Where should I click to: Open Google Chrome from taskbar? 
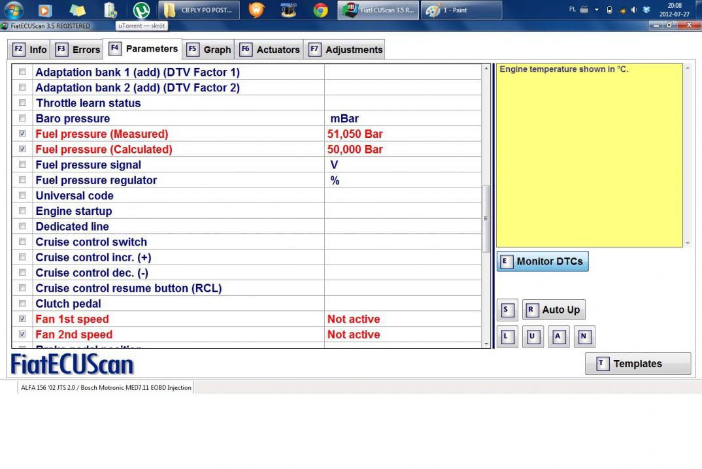[x=320, y=10]
